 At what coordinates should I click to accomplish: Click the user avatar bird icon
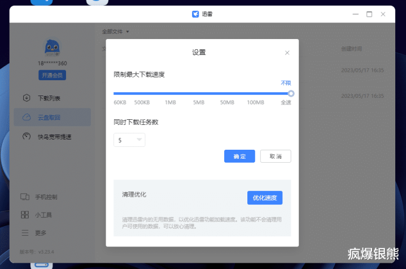tap(52, 47)
